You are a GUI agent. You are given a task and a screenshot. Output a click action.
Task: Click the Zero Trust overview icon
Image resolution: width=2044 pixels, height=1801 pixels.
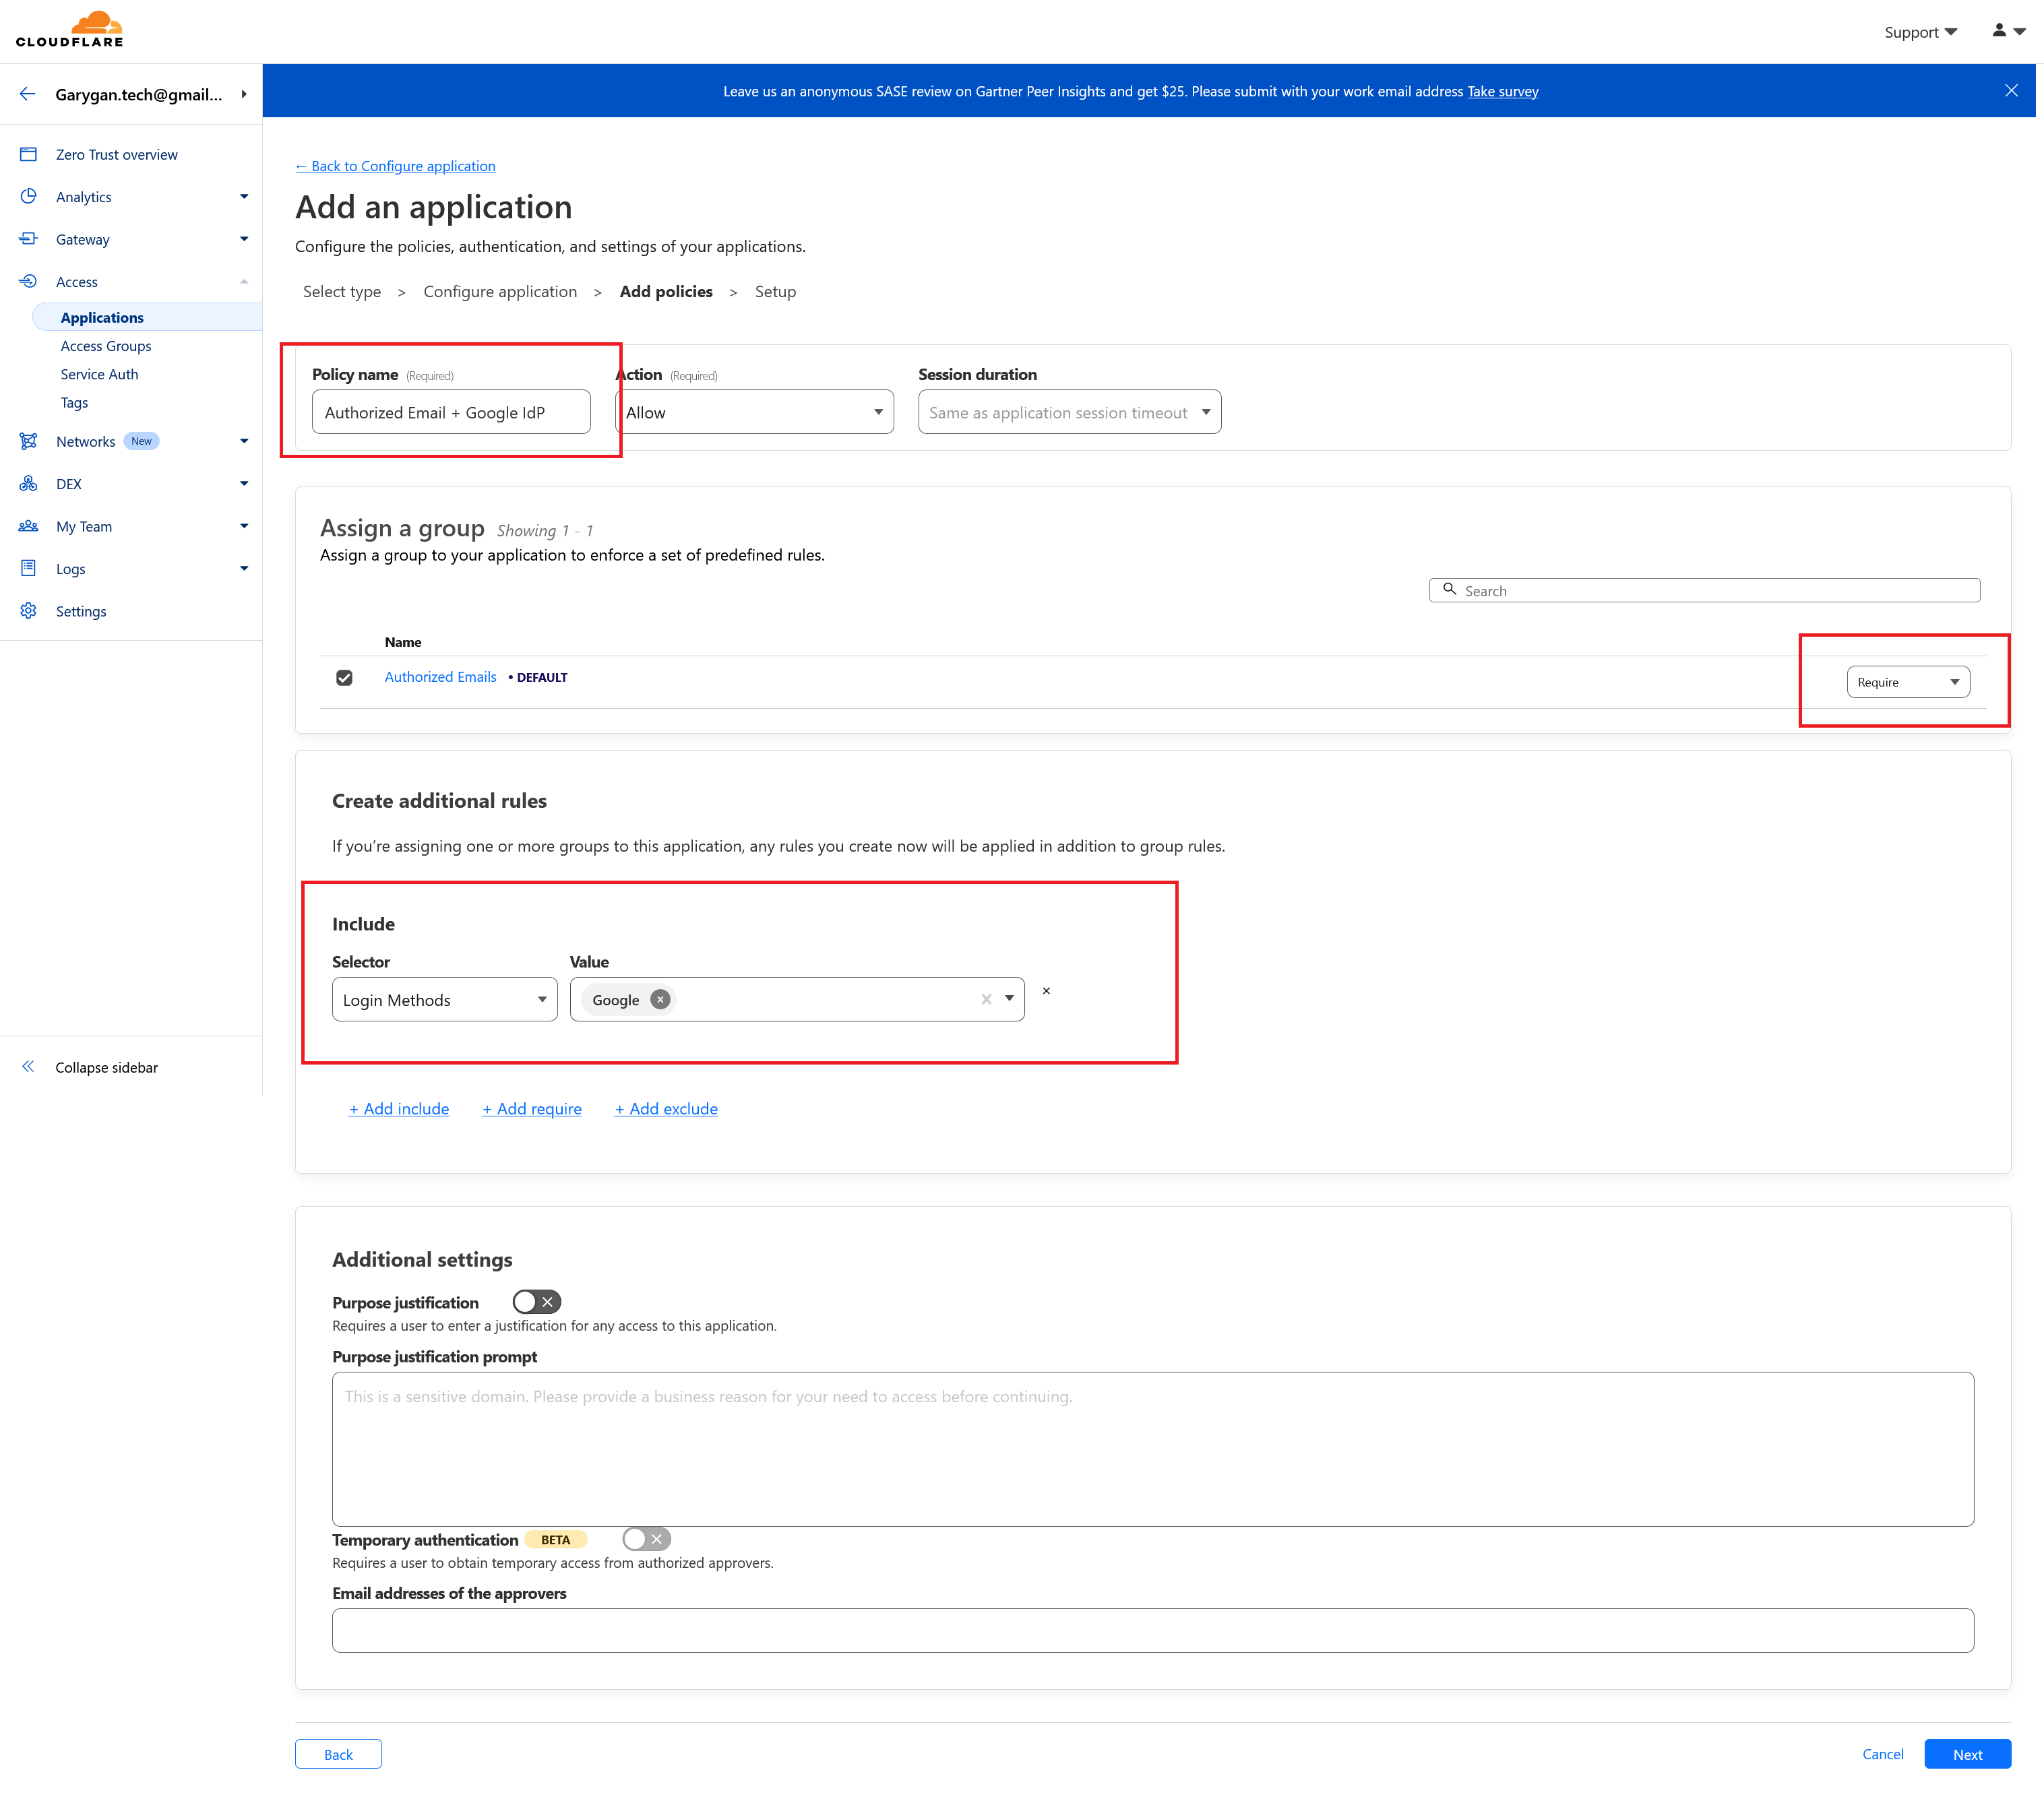pos(28,154)
